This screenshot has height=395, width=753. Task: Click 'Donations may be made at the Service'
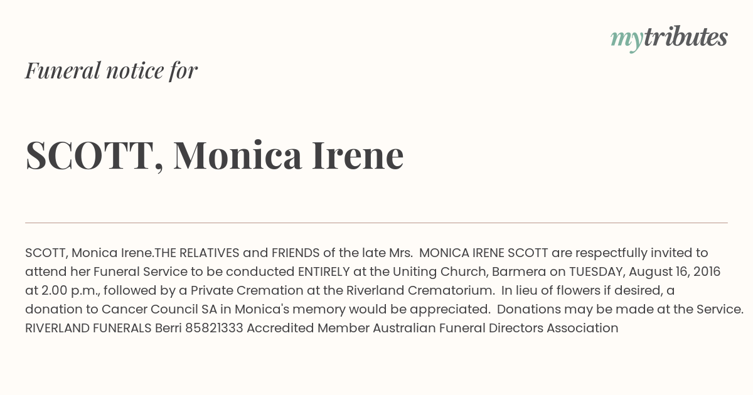(620, 309)
